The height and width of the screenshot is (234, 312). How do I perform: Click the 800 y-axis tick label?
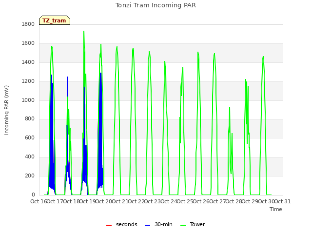pos(30,119)
